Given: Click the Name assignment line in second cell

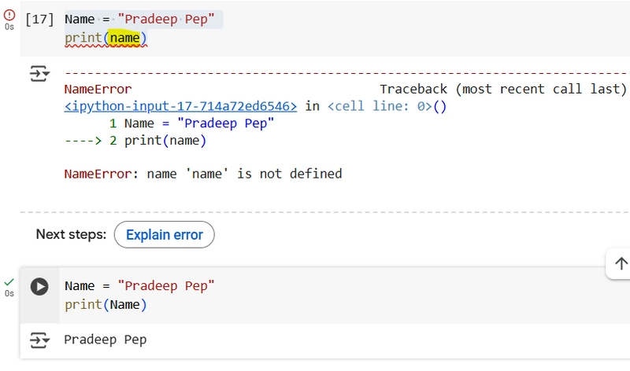Looking at the screenshot, I should pos(140,286).
